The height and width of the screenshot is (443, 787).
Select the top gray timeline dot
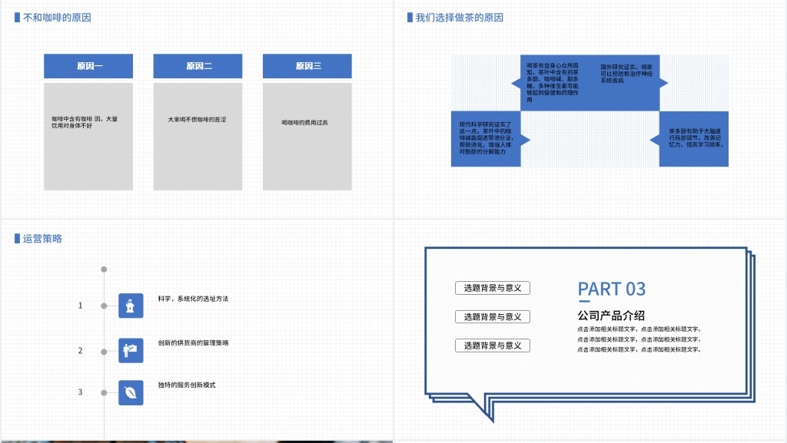(x=105, y=269)
